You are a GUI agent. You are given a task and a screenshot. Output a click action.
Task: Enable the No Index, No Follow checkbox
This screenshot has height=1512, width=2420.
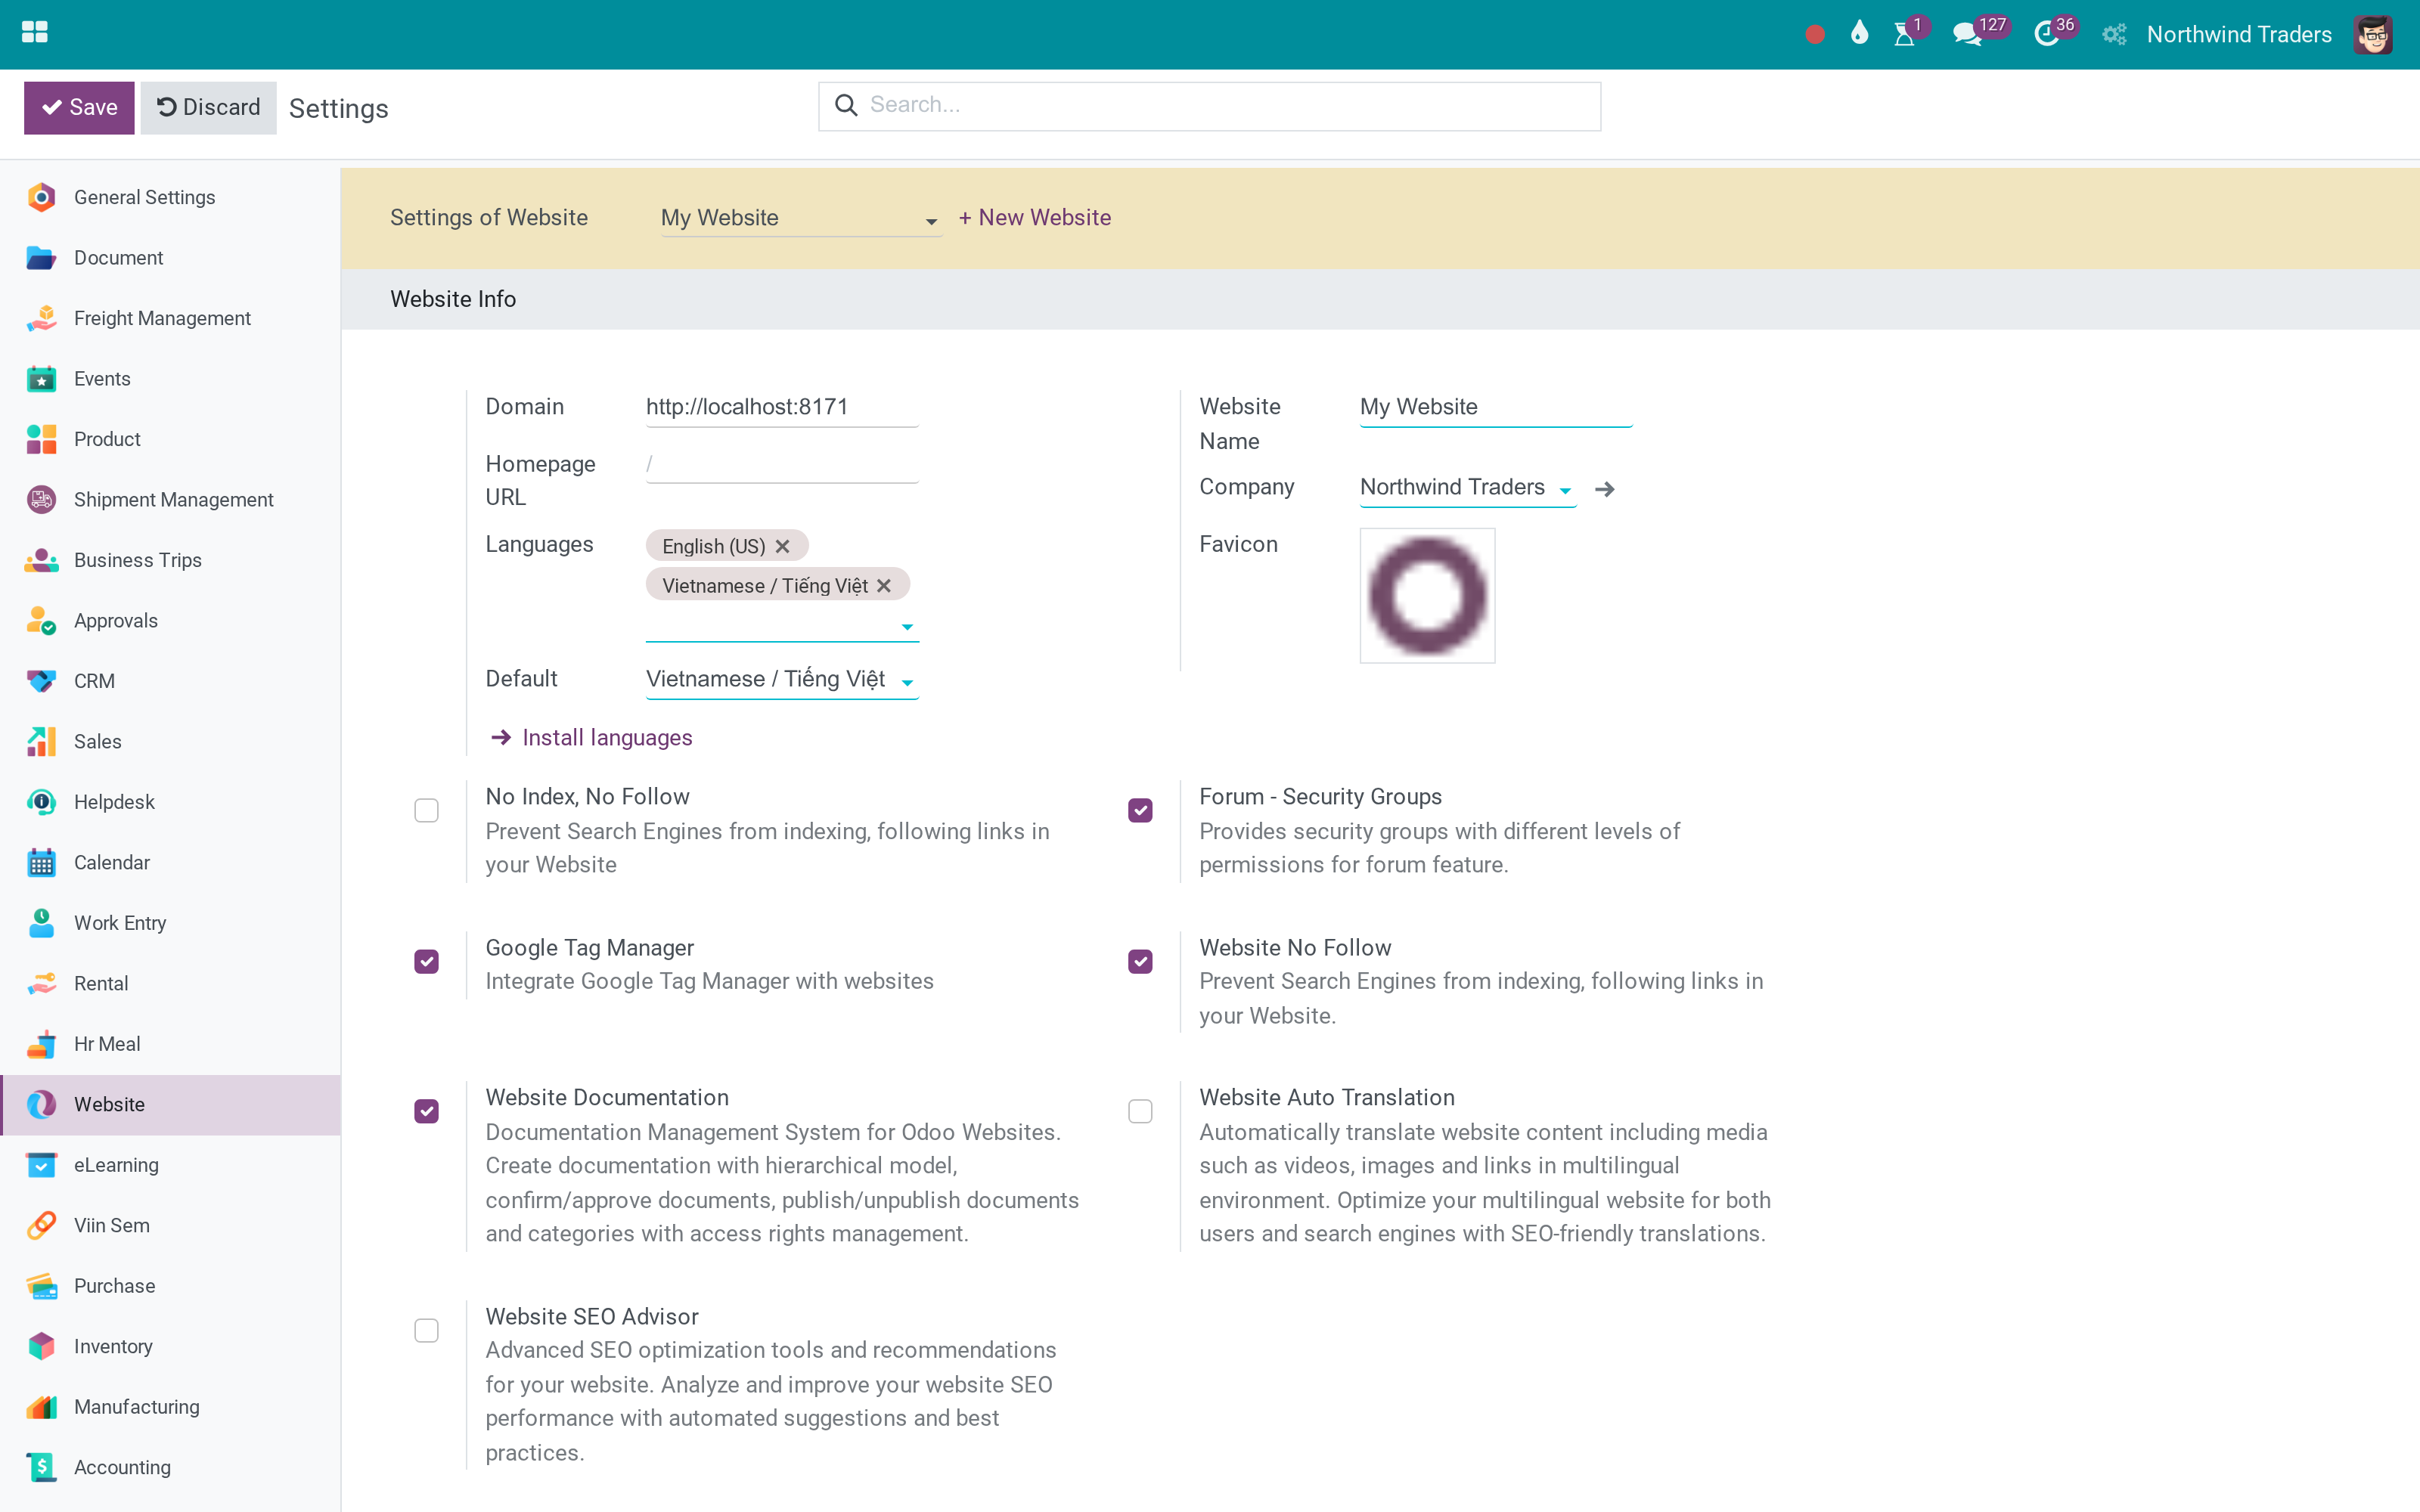(426, 810)
